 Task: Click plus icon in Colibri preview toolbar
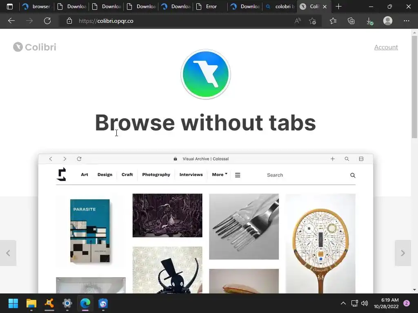click(x=332, y=159)
